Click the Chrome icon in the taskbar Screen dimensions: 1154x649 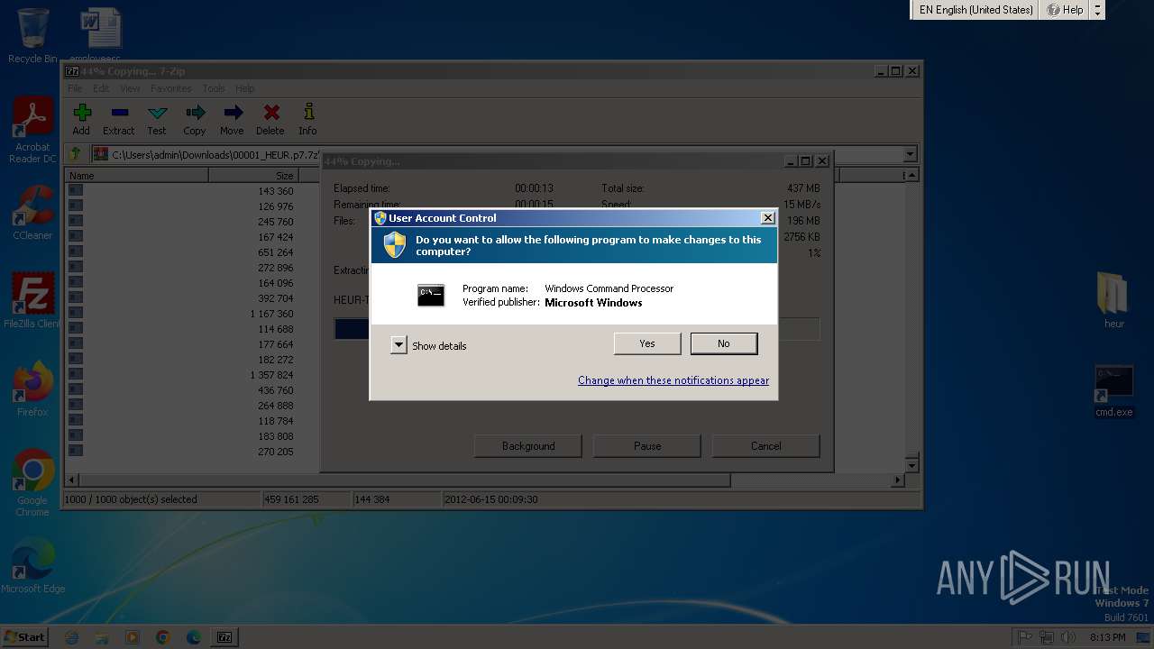click(x=163, y=637)
